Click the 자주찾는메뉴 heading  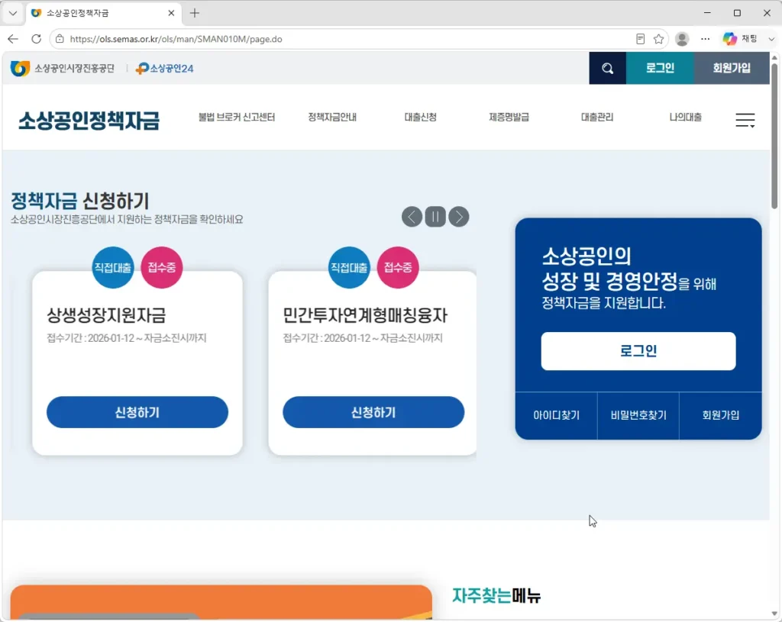pyautogui.click(x=496, y=595)
